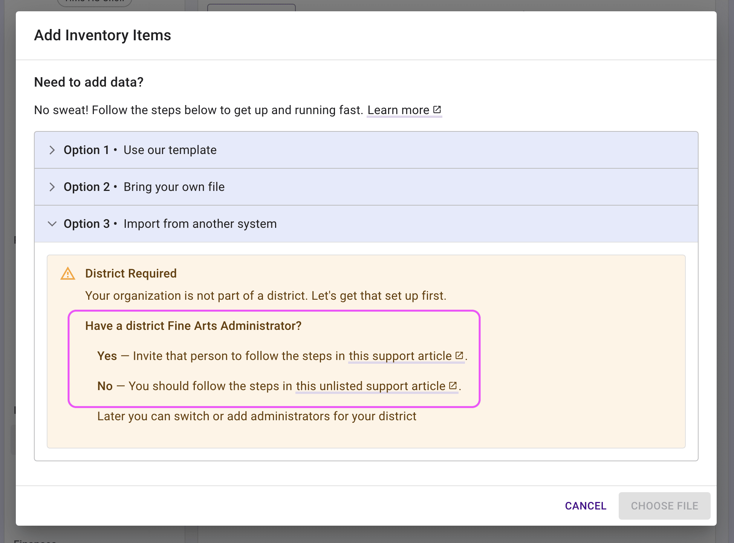The width and height of the screenshot is (734, 543).
Task: Click the District Required warning triangle icon
Action: click(68, 274)
